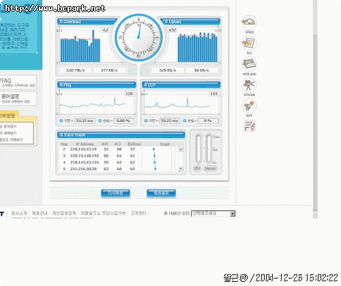The image size is (341, 286).
Task: Click the UDP max value 153
Action: coord(214,94)
